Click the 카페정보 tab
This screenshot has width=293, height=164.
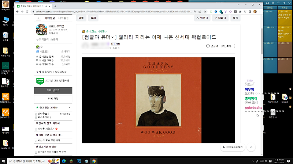(50, 18)
